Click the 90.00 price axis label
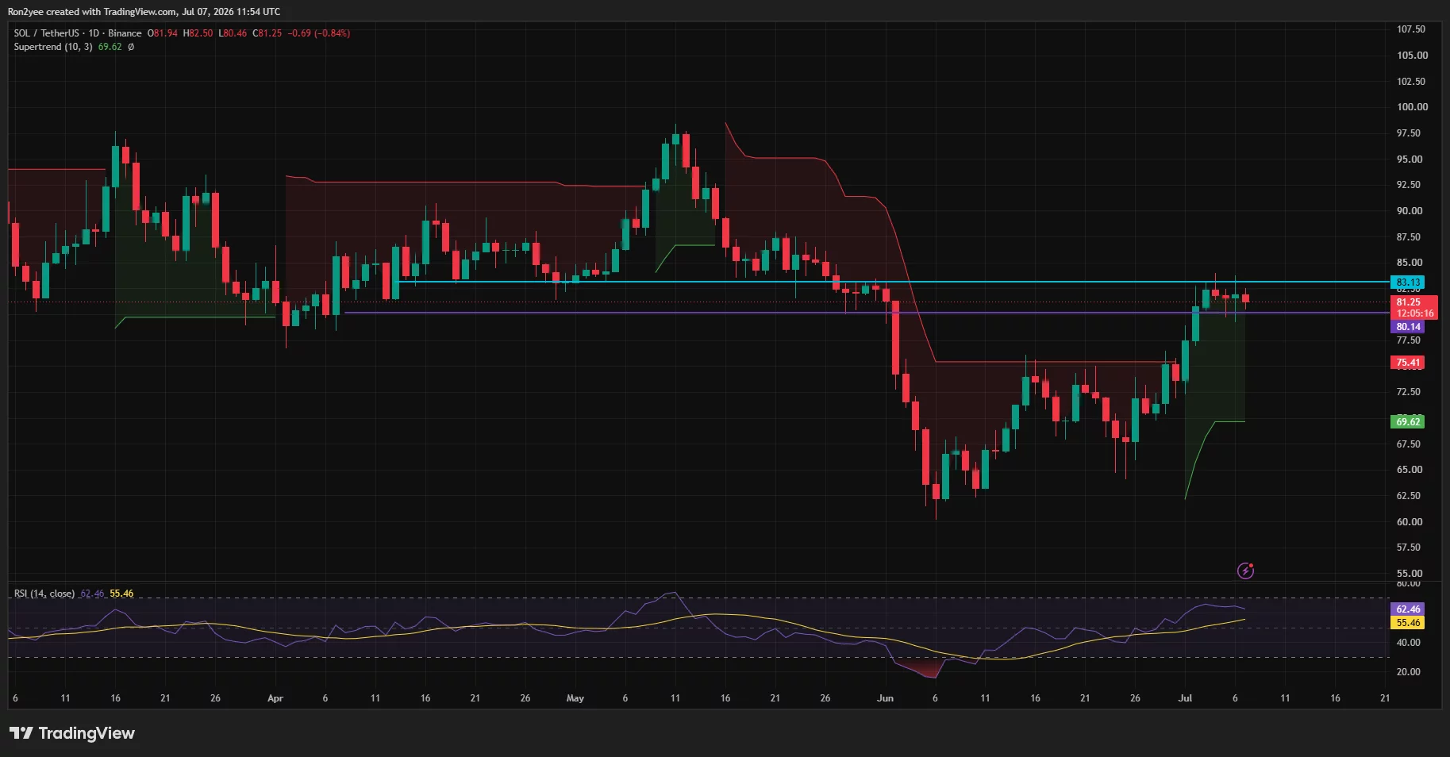This screenshot has width=1450, height=757. pyautogui.click(x=1410, y=211)
